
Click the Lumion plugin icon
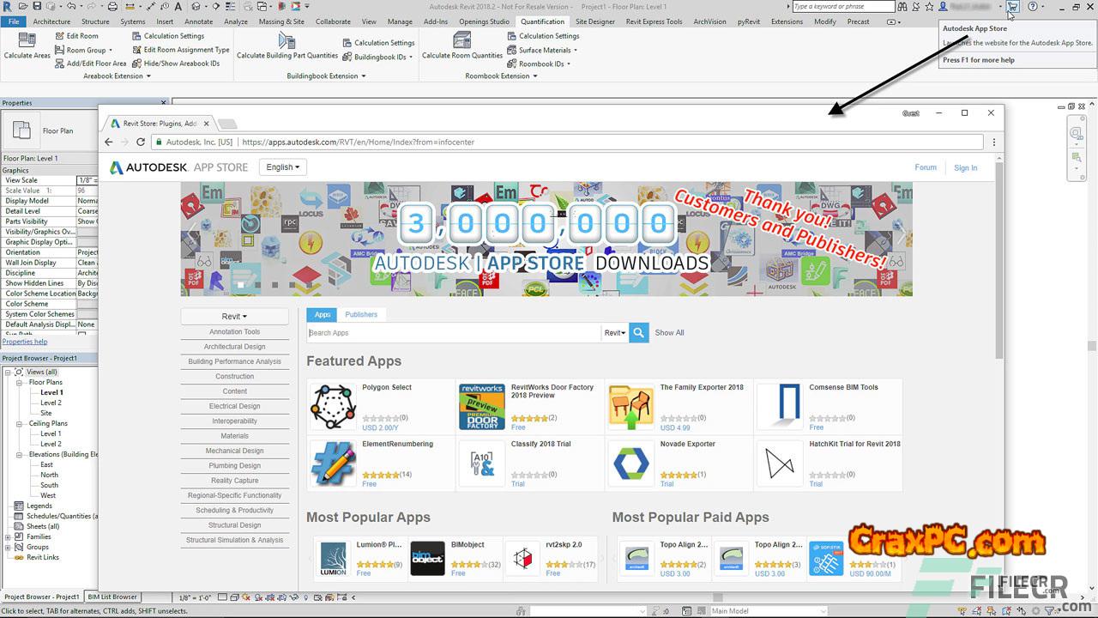pos(333,558)
